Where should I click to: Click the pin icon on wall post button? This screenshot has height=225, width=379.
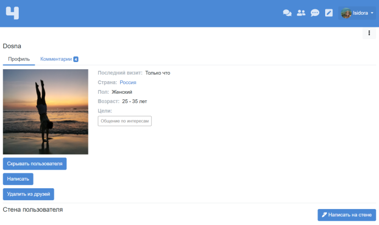325,215
